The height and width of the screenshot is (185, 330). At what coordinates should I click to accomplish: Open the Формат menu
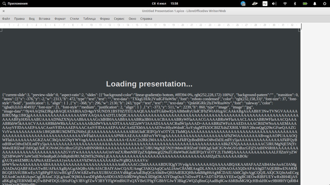click(60, 19)
